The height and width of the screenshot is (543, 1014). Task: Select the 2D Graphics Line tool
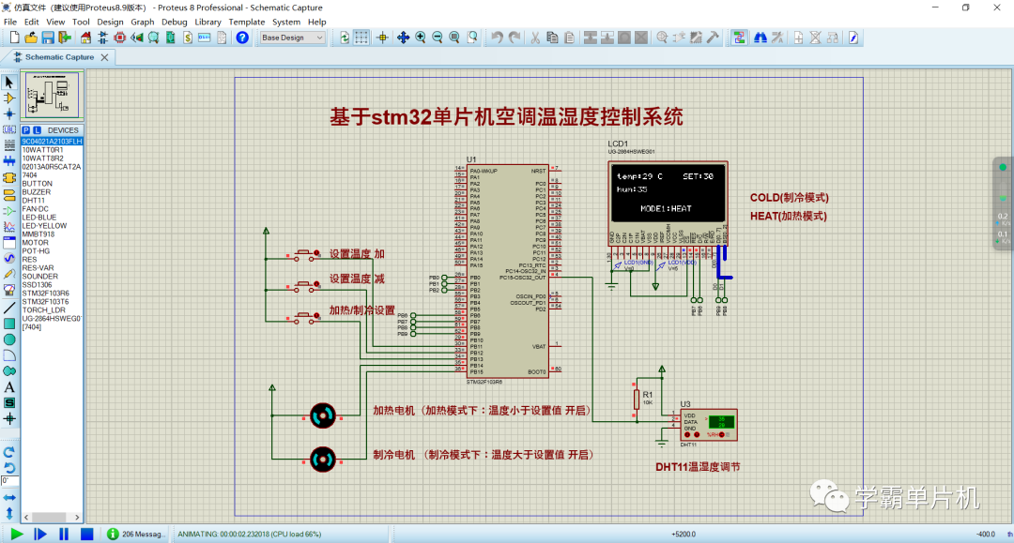(9, 308)
